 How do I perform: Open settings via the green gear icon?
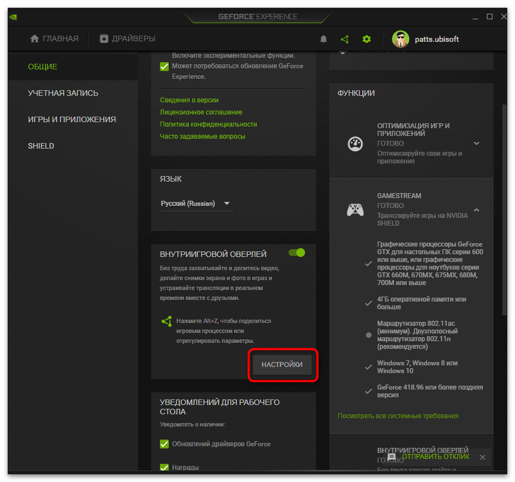click(367, 39)
